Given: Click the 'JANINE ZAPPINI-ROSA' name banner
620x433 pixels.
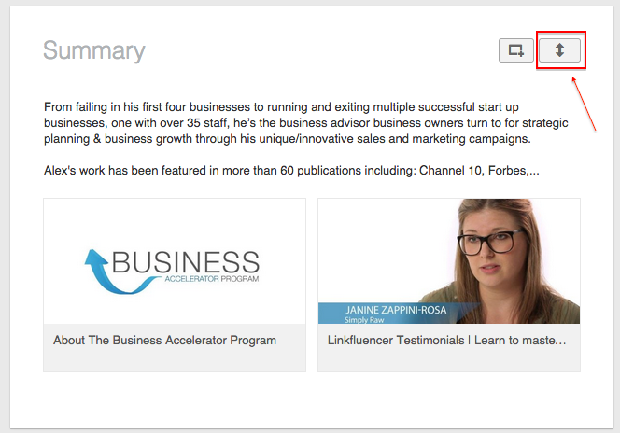Looking at the screenshot, I should tap(396, 310).
